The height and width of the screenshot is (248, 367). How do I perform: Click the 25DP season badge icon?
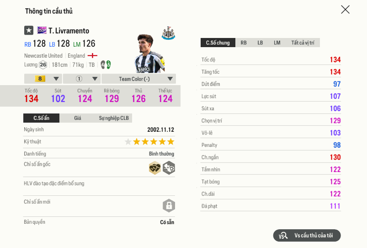pos(42,31)
